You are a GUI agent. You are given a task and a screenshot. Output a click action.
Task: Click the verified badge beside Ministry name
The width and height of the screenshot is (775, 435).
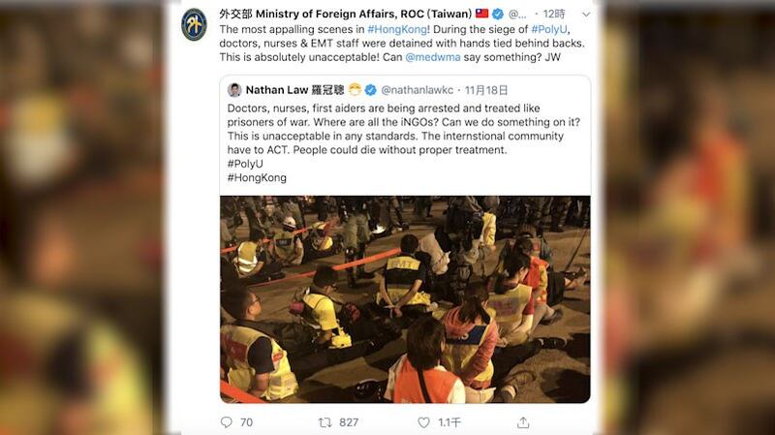[498, 14]
